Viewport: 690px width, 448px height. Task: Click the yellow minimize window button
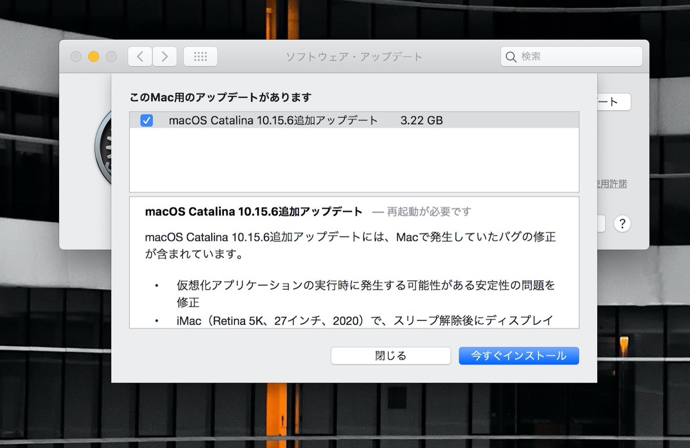tap(94, 56)
